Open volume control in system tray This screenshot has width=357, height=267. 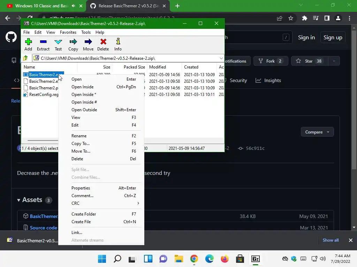pyautogui.click(x=322, y=259)
